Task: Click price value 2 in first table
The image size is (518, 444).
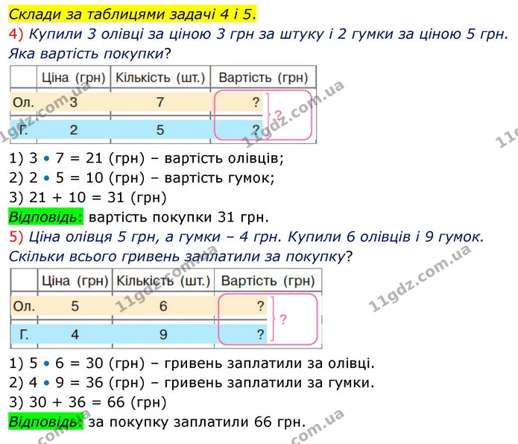Action: coord(73,130)
